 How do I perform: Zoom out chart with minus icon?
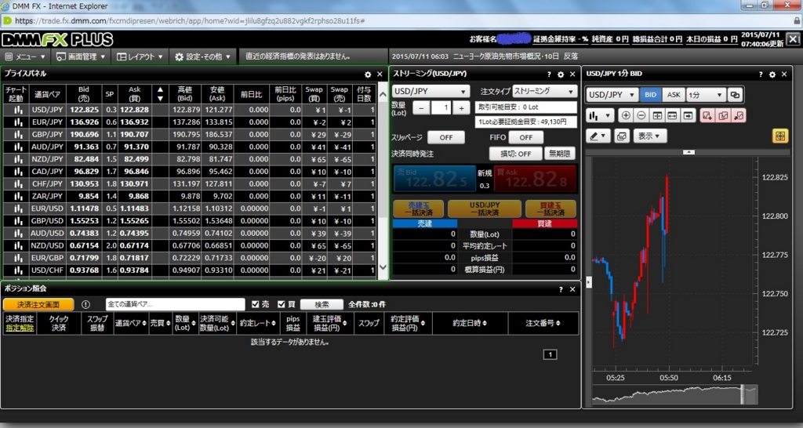click(641, 116)
